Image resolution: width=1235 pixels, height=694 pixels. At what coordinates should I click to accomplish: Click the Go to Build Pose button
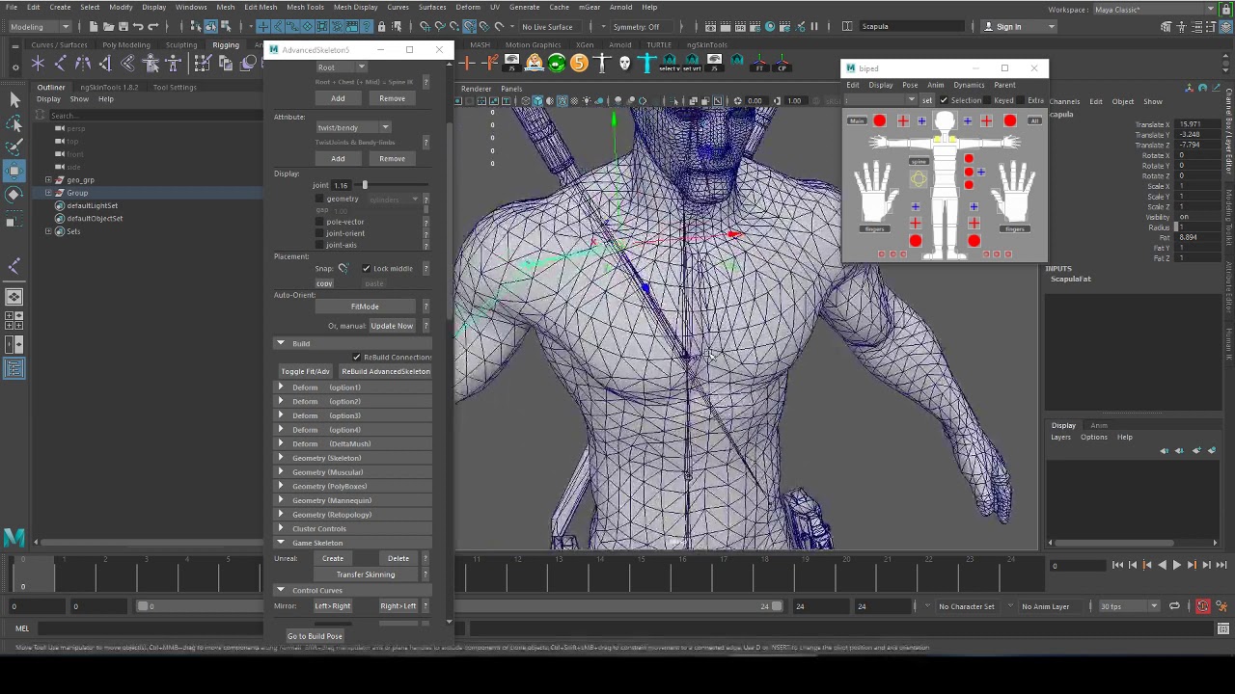315,636
